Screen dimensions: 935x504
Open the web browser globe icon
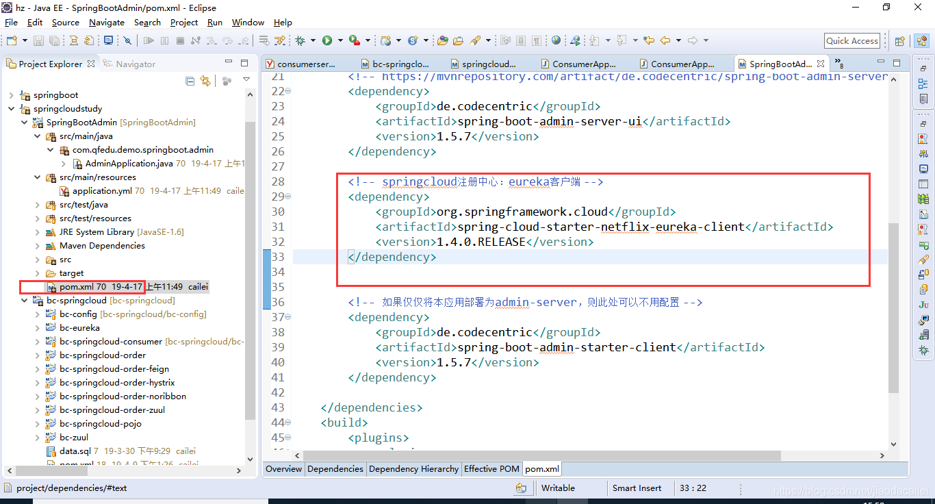(556, 40)
